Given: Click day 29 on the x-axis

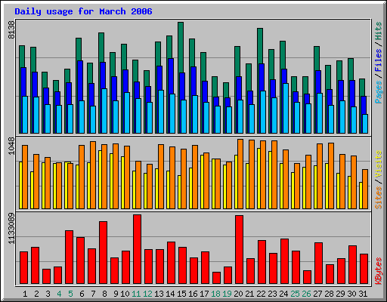Looking at the screenshot, I should point(340,294).
